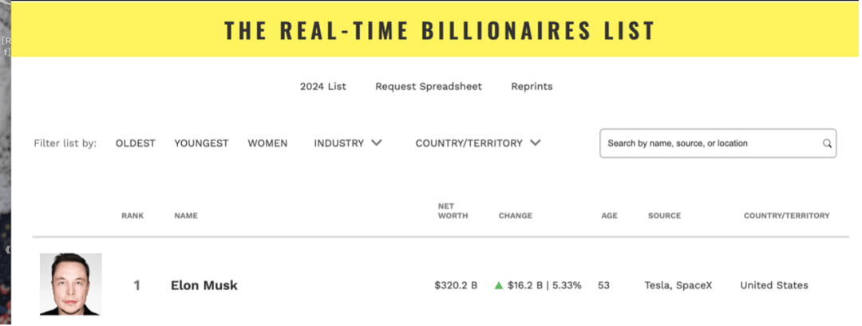Go to the Reprints page
The image size is (862, 326).
coord(532,86)
